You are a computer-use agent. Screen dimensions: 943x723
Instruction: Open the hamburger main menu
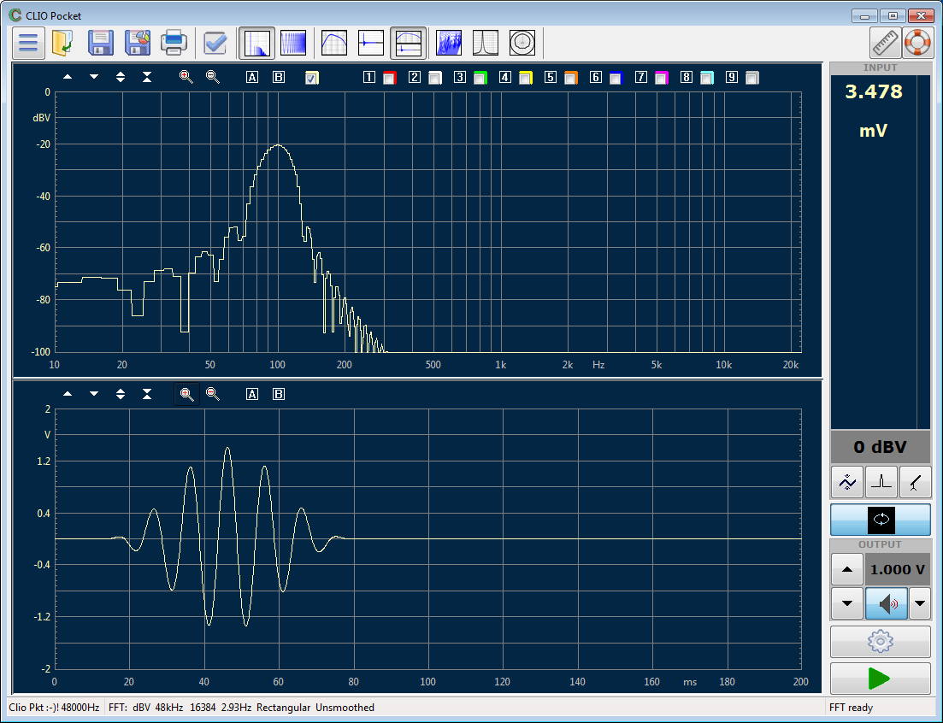(x=27, y=43)
